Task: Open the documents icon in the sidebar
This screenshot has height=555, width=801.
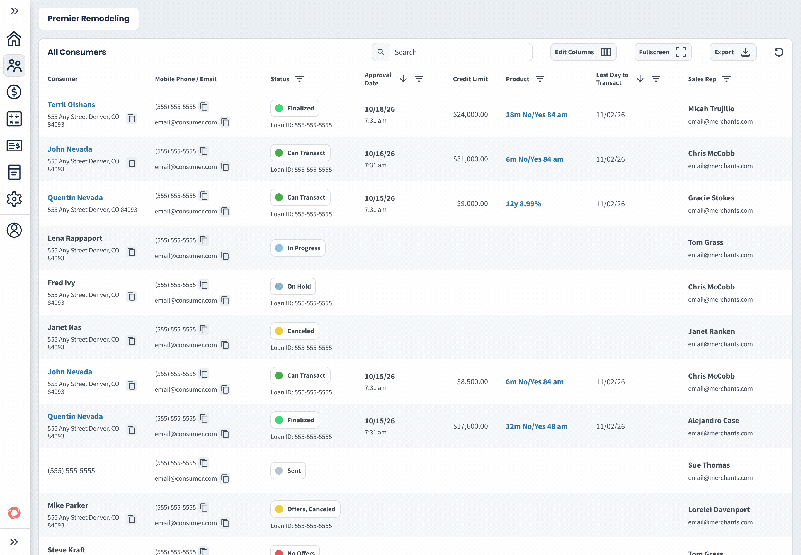Action: (x=14, y=172)
